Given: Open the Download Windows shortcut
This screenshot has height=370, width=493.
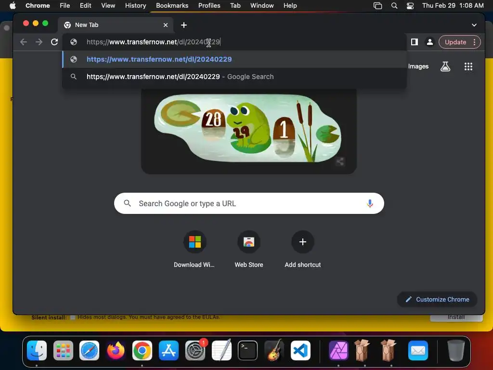Looking at the screenshot, I should coord(195,250).
